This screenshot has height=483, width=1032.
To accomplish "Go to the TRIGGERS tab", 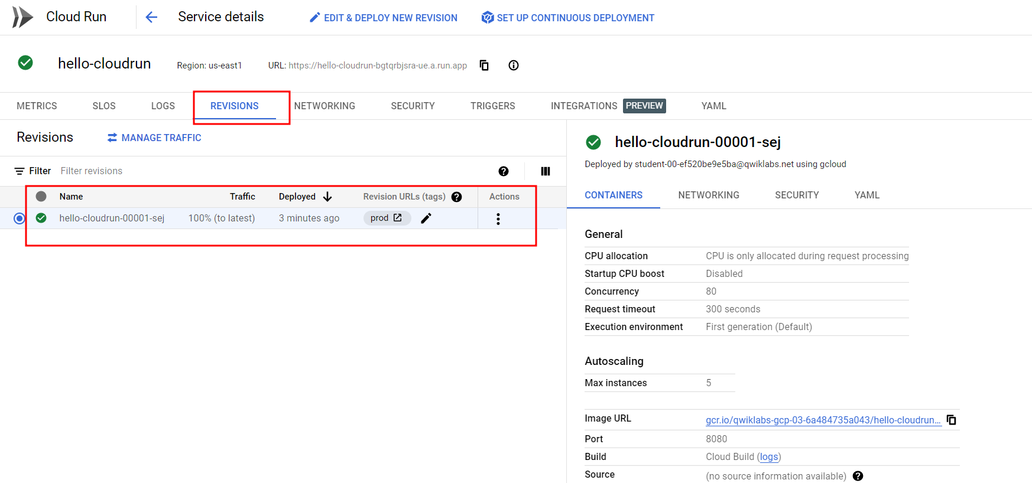I will 493,106.
